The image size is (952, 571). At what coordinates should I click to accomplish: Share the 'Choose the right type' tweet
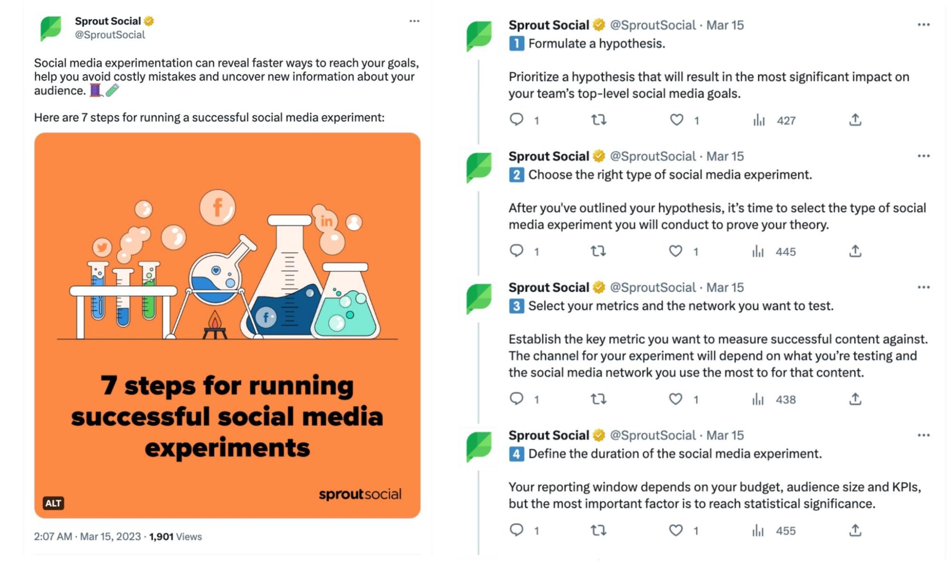point(855,251)
